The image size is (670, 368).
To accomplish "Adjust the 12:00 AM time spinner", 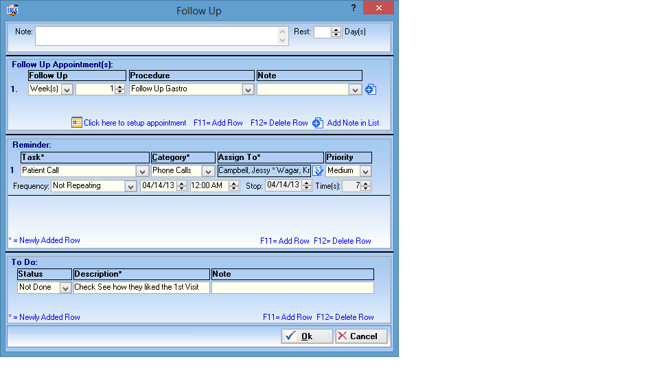I will pyautogui.click(x=233, y=186).
